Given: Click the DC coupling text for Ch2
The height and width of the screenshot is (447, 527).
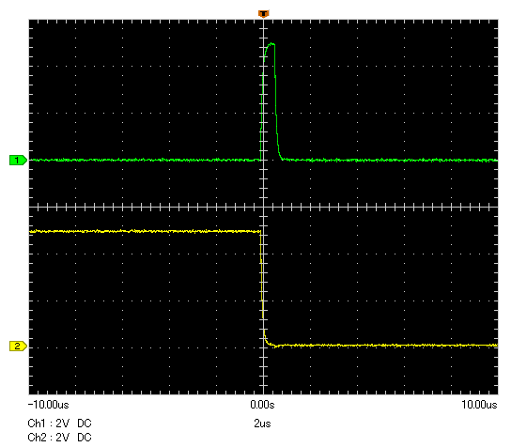Looking at the screenshot, I should coord(85,438).
